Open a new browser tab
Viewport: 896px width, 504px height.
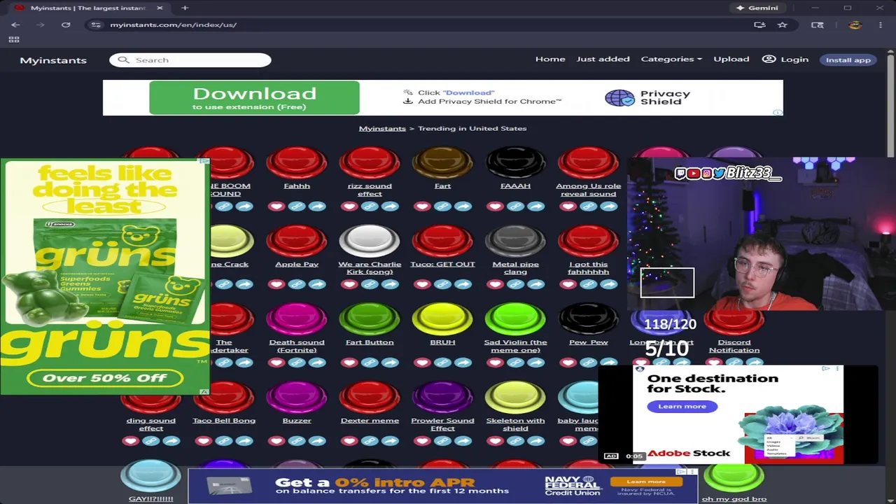(185, 8)
